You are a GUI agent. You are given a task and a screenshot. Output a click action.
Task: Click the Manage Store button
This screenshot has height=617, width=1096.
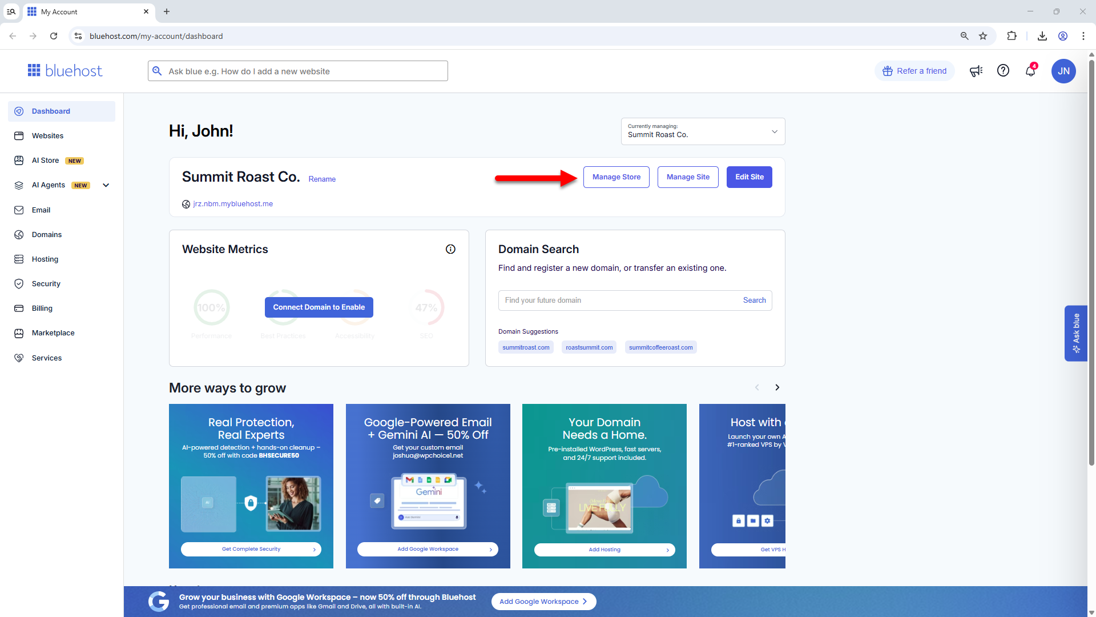point(616,177)
